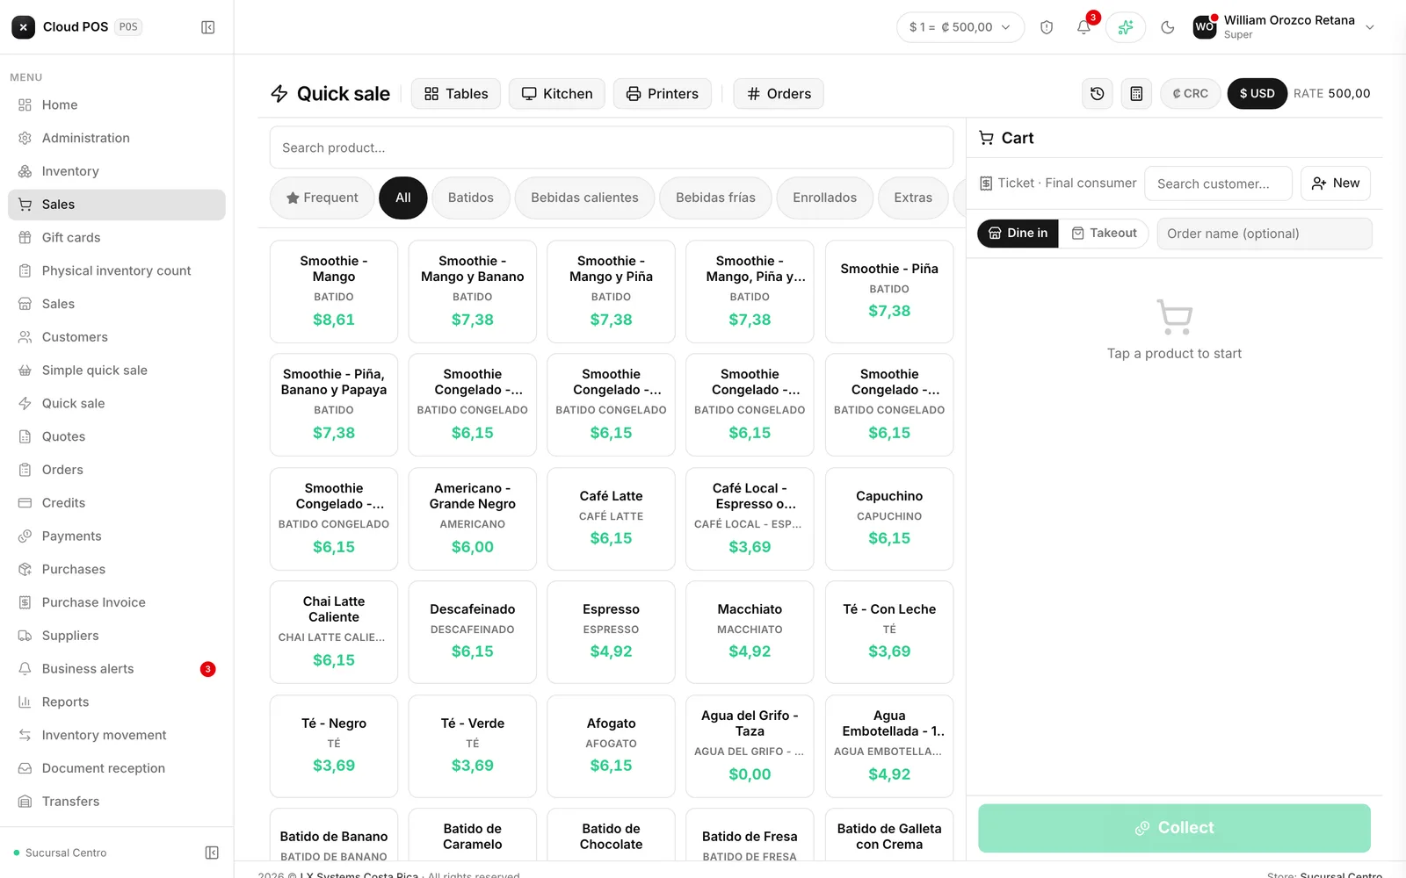This screenshot has height=878, width=1406.
Task: Open Gift cards from the sidebar
Action: (x=117, y=237)
